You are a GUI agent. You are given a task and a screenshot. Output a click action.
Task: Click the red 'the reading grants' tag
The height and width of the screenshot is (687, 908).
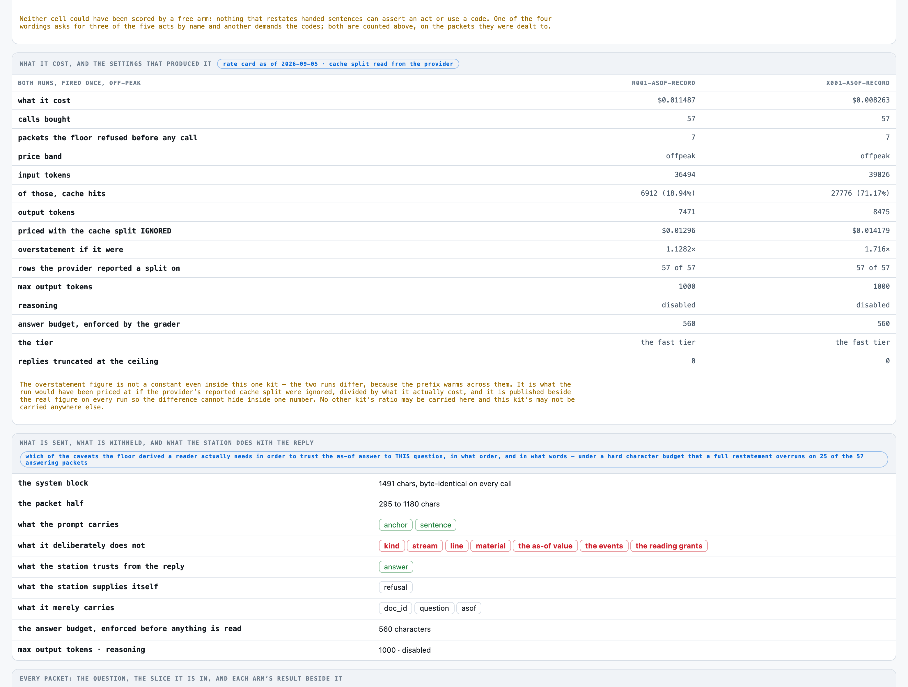click(x=669, y=546)
